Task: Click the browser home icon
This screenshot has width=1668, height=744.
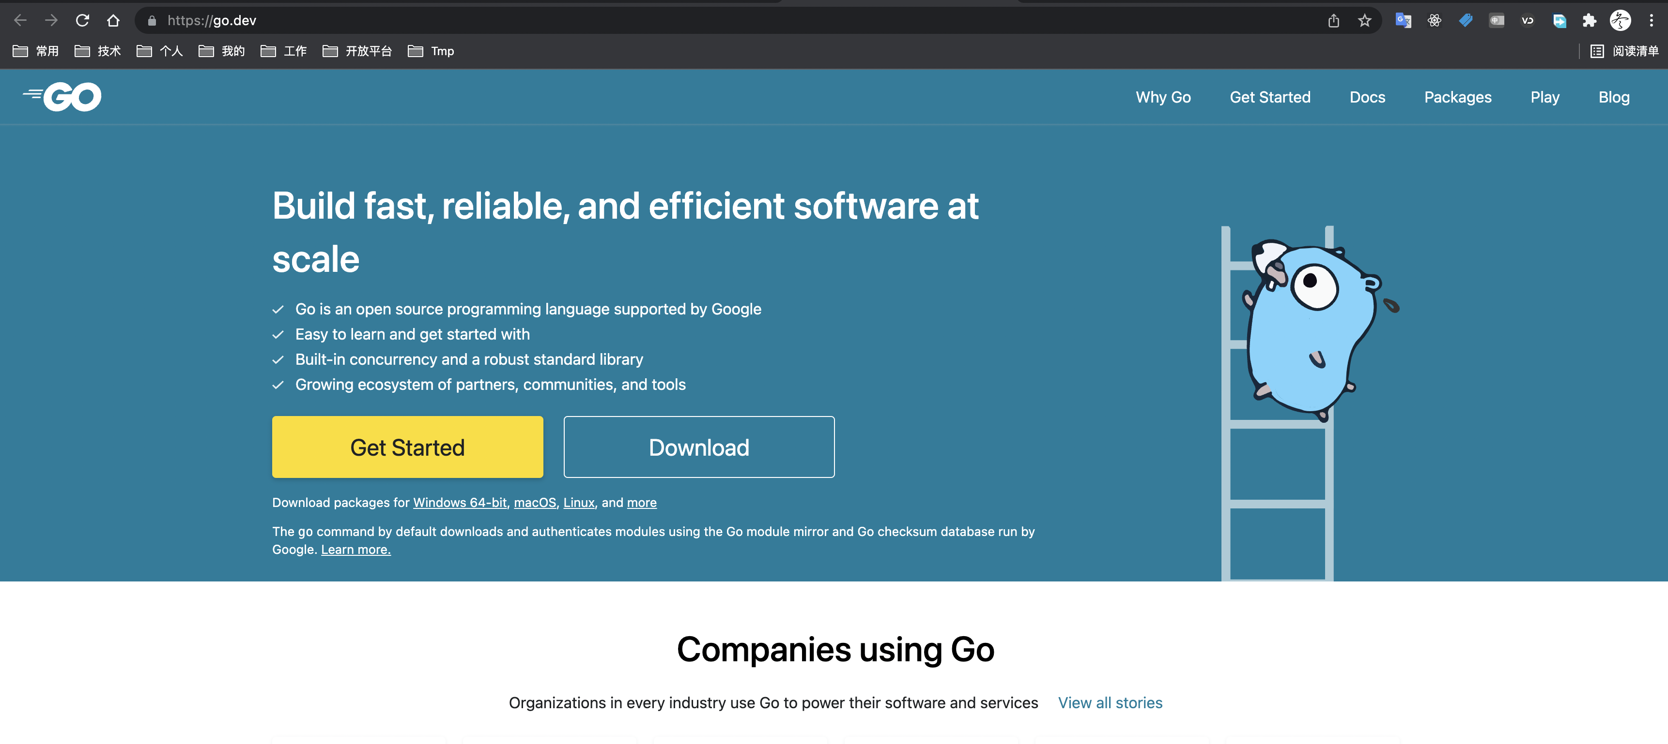Action: click(113, 21)
